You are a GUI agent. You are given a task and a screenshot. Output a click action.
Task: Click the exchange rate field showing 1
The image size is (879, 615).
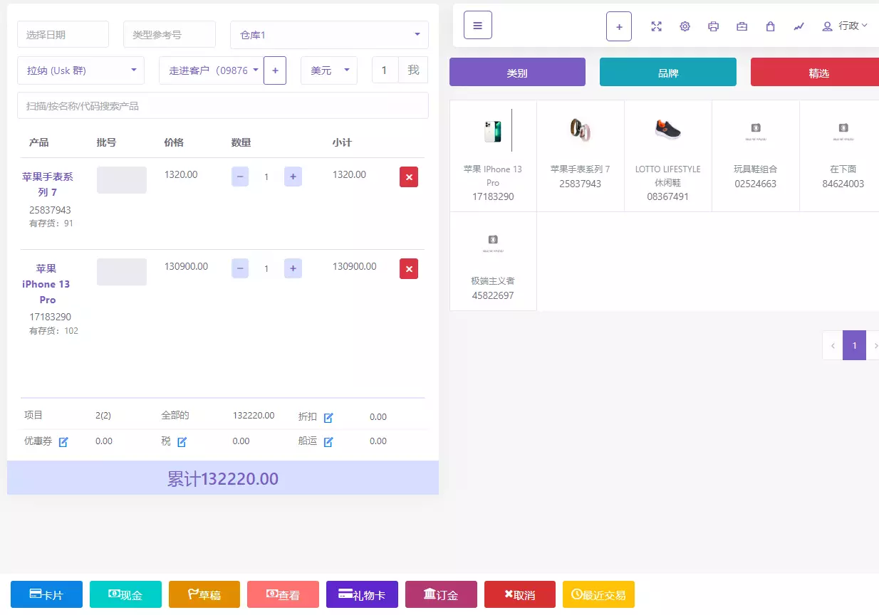[x=385, y=70]
